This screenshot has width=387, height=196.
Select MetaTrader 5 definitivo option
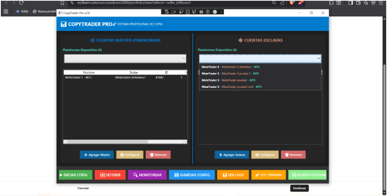(x=260, y=67)
